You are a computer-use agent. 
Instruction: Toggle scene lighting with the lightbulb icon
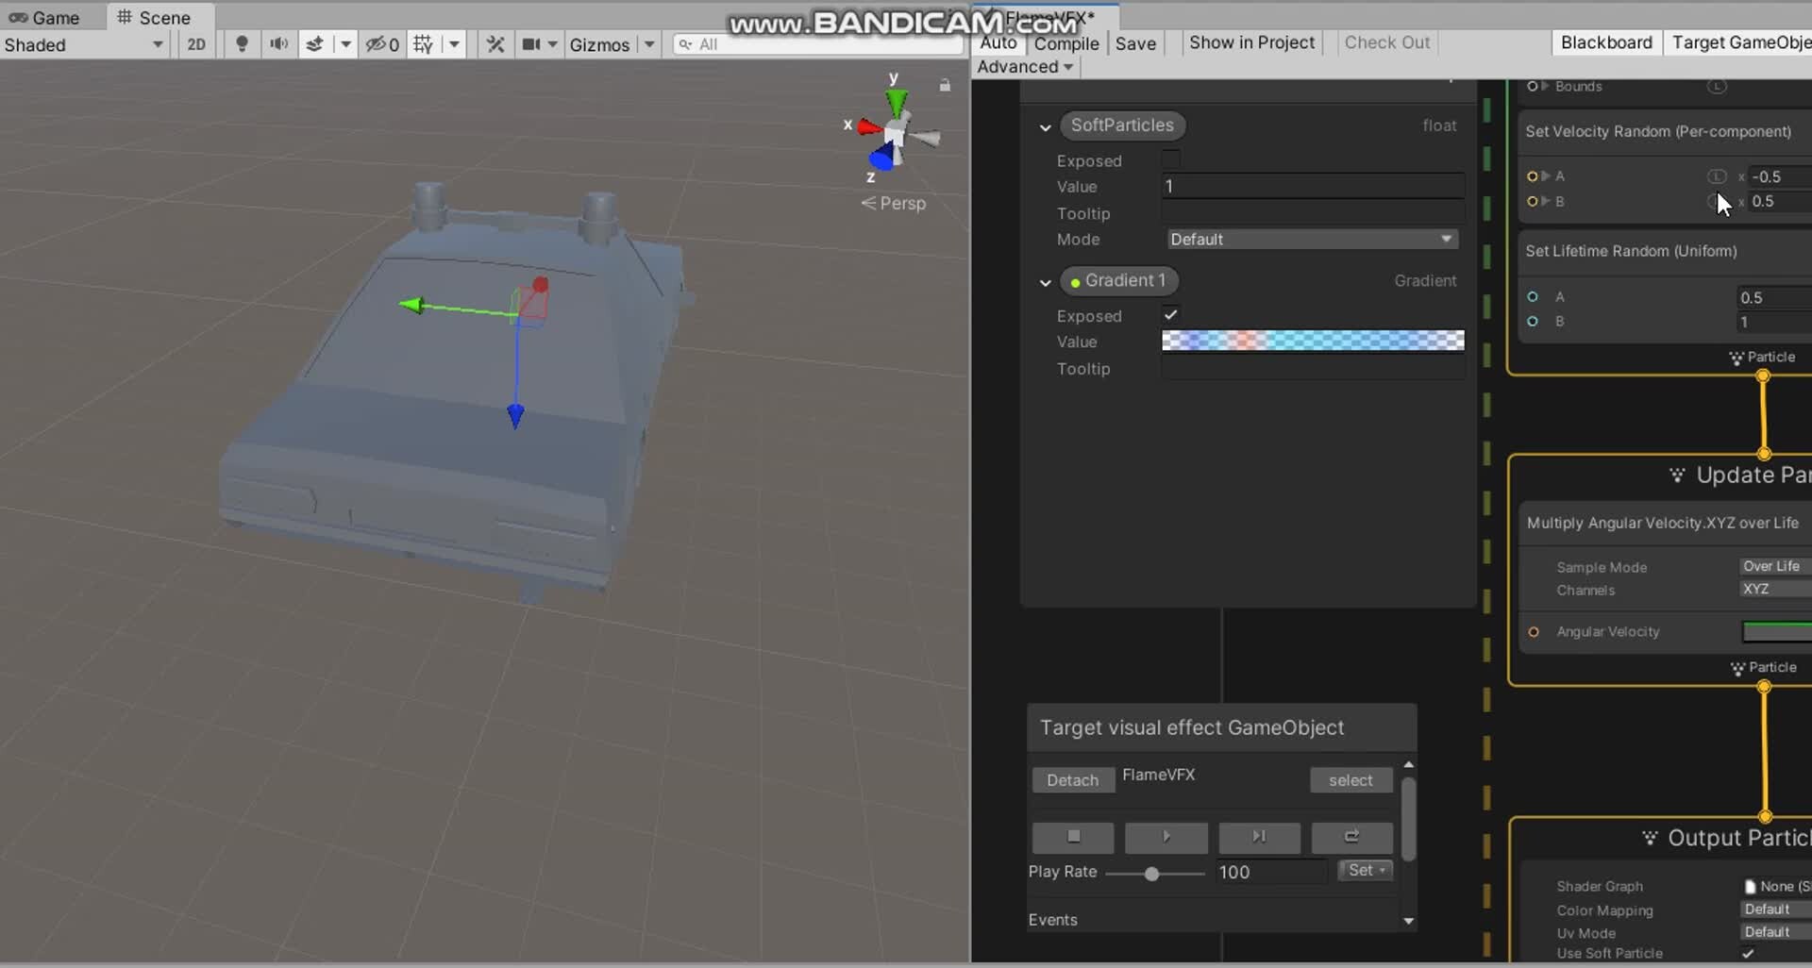pos(242,43)
